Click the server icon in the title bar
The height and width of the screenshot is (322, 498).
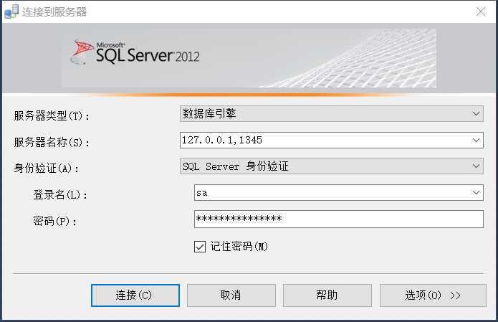(11, 11)
